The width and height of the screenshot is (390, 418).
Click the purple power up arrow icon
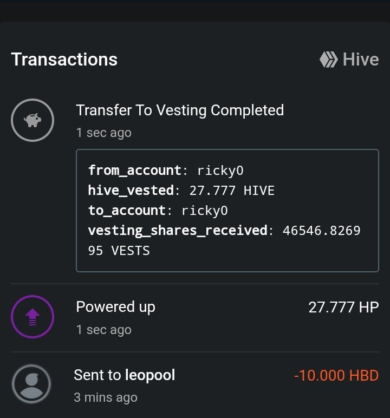pyautogui.click(x=32, y=317)
